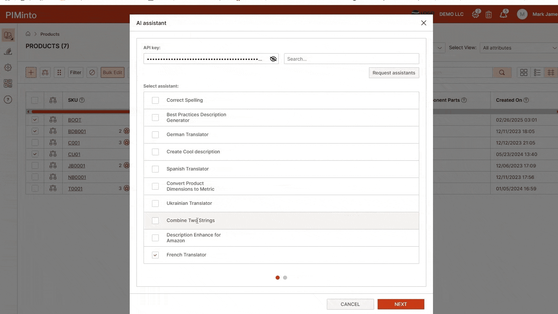Image resolution: width=558 pixels, height=314 pixels.
Task: Select first assistants page dot
Action: point(278,278)
